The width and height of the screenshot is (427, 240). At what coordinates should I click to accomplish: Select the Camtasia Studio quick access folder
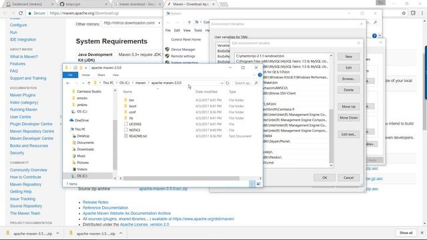[x=89, y=91]
